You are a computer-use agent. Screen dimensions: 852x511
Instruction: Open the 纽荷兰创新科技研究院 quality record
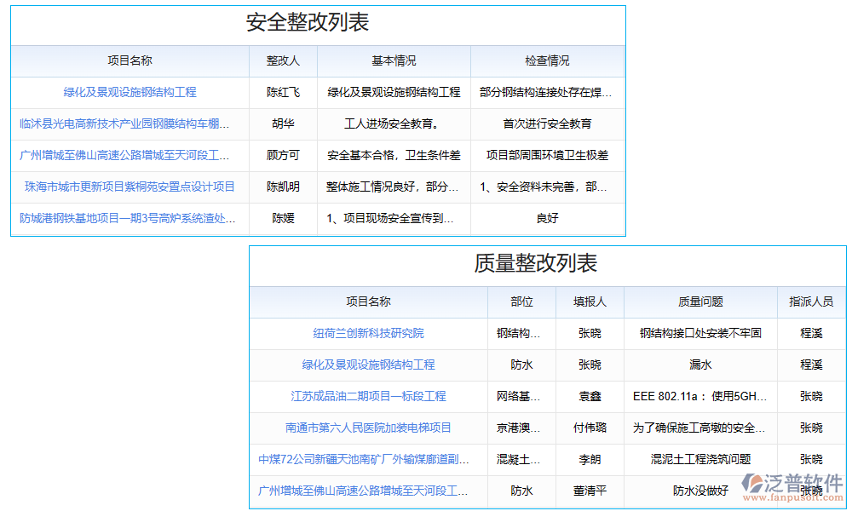coord(368,333)
